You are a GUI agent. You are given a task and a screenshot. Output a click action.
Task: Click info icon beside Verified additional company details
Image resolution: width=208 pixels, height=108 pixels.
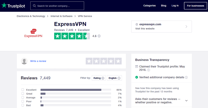pyautogui.click(x=186, y=77)
